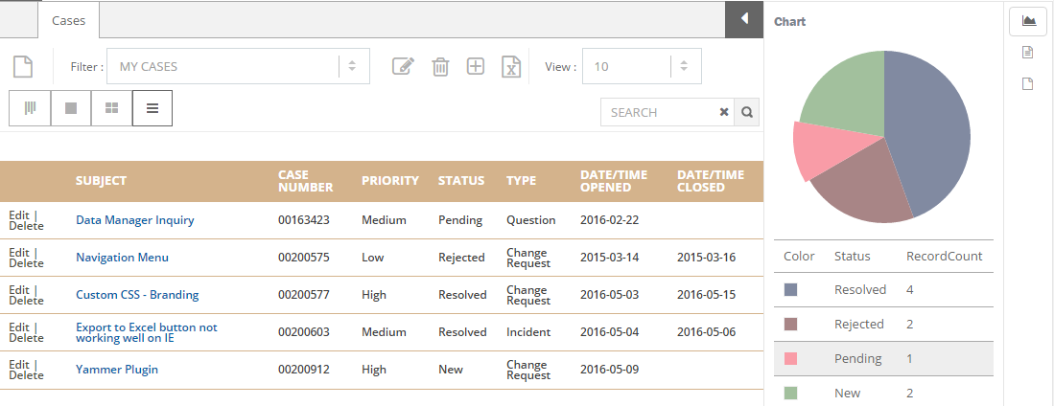Click the Pending status in legend table
This screenshot has width=1054, height=406.
coord(857,358)
